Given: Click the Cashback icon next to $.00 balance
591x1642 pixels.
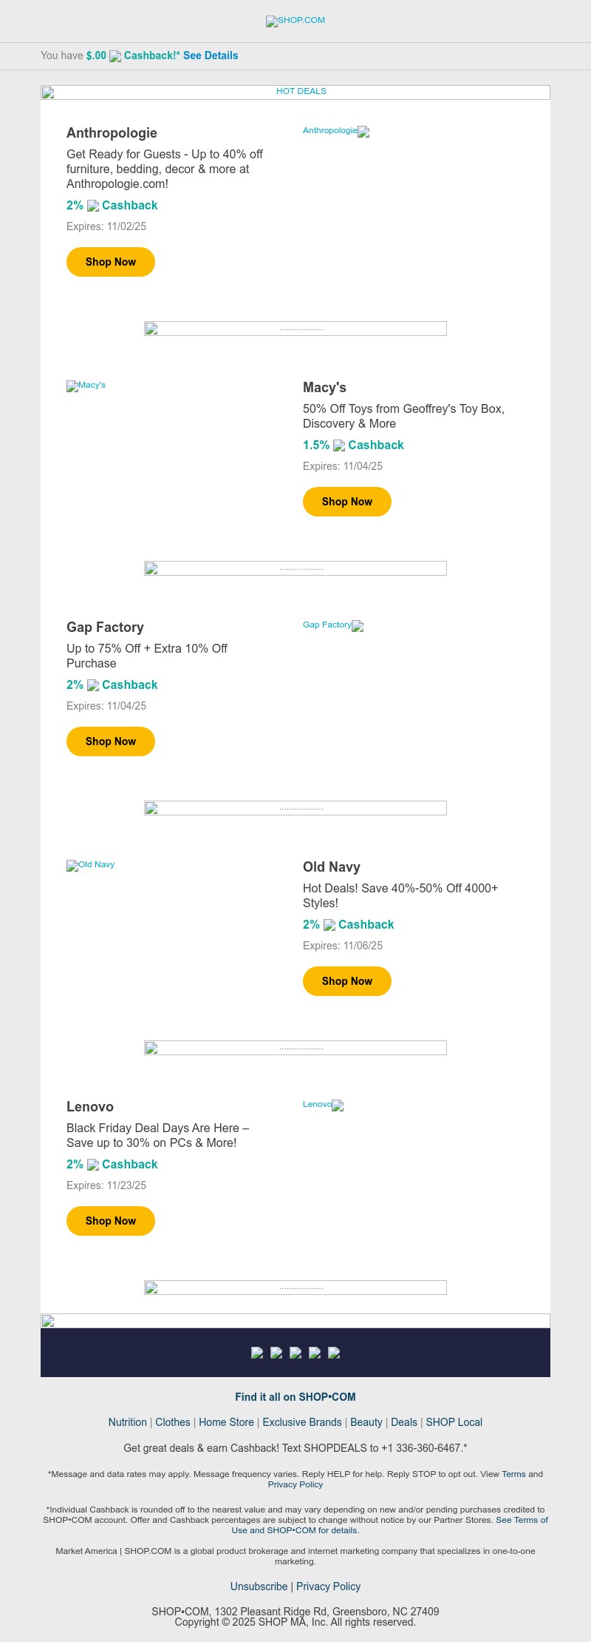Looking at the screenshot, I should 116,55.
